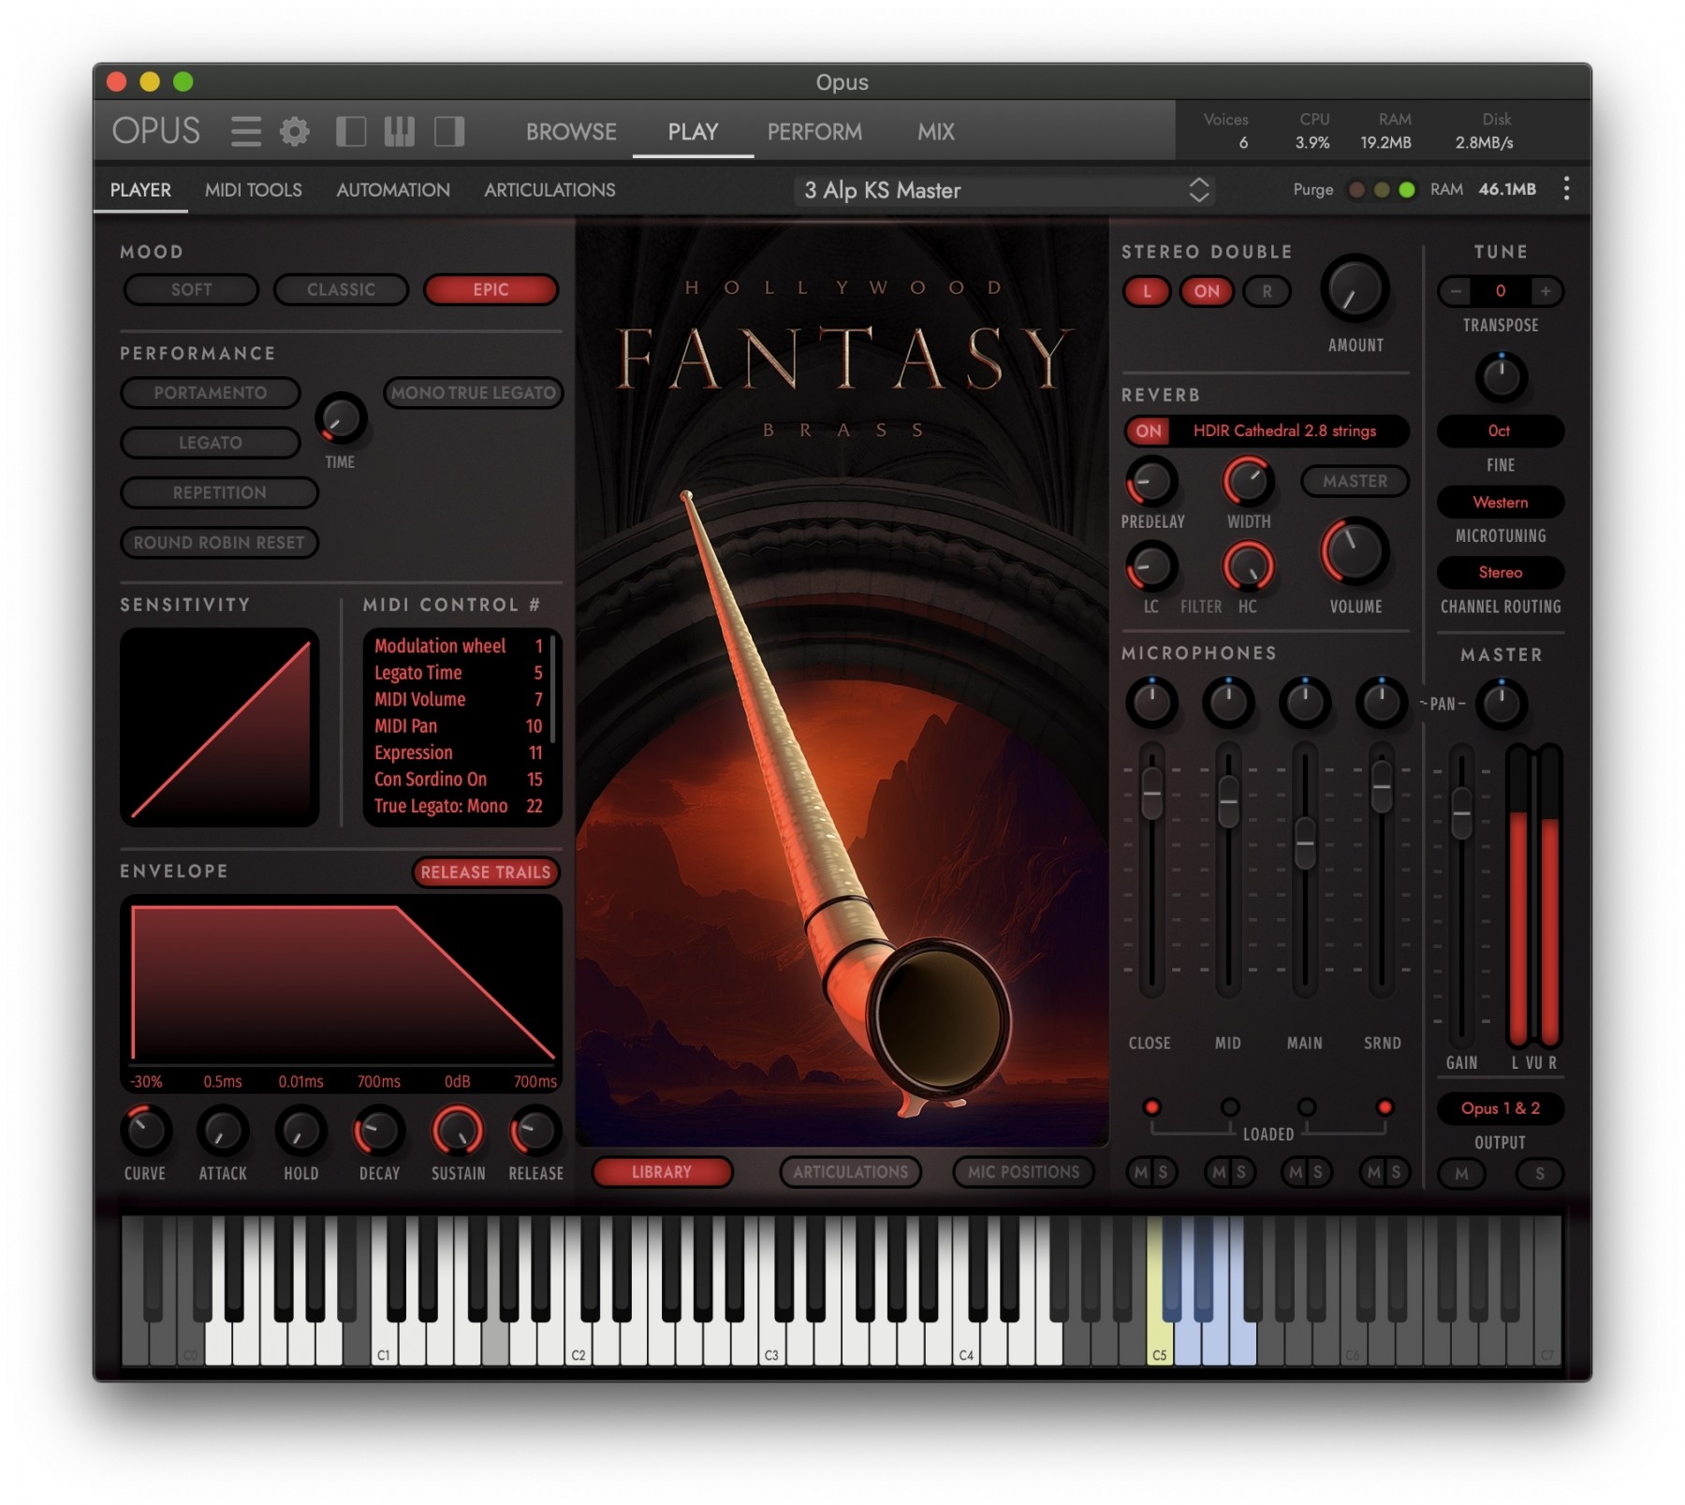Mute the master output M button
Screen dimensions: 1685x1505
1461,1174
